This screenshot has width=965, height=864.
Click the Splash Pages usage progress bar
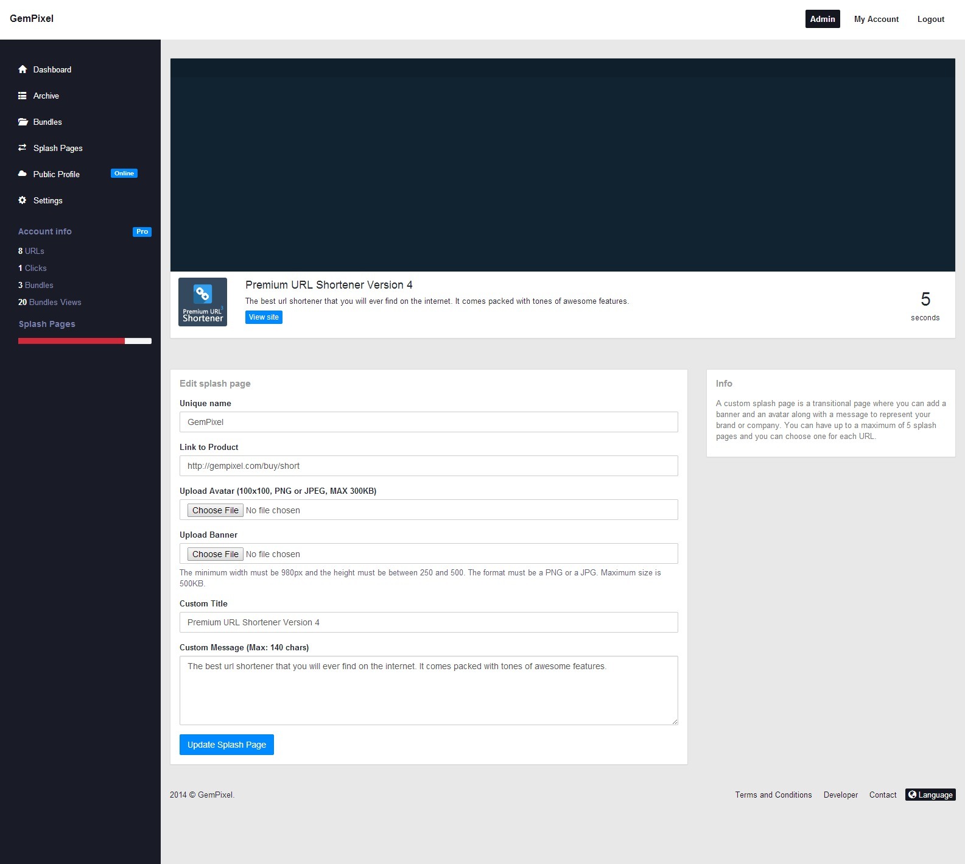(85, 341)
